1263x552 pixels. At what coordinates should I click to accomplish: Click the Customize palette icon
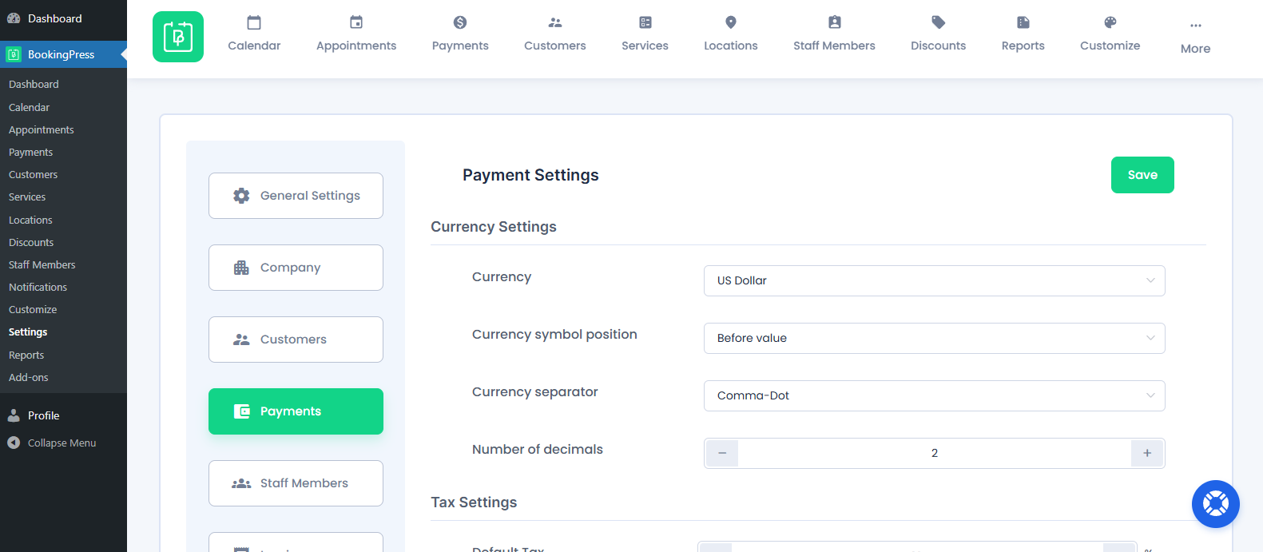(1110, 22)
